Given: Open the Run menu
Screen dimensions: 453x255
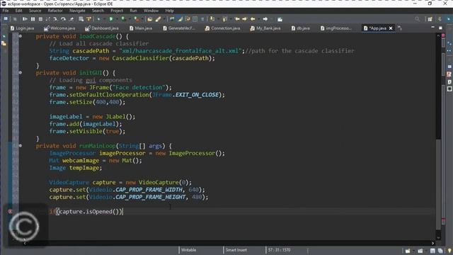Looking at the screenshot, I should click(133, 11).
